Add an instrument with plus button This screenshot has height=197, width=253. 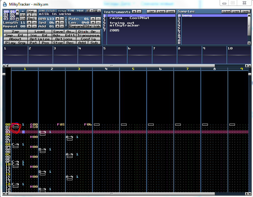tap(134, 11)
